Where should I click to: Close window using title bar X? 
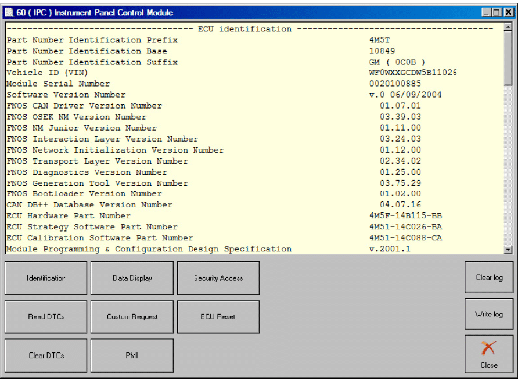coord(508,12)
